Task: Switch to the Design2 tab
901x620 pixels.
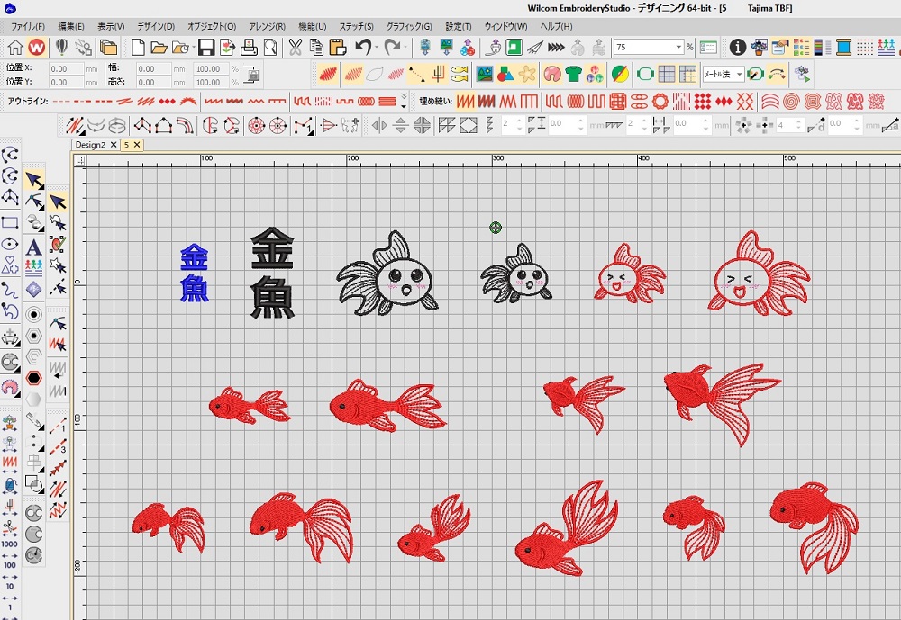Action: click(90, 145)
